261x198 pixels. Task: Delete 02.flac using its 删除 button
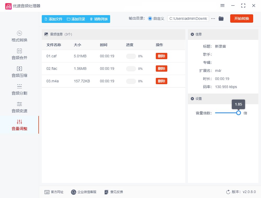tap(161, 69)
